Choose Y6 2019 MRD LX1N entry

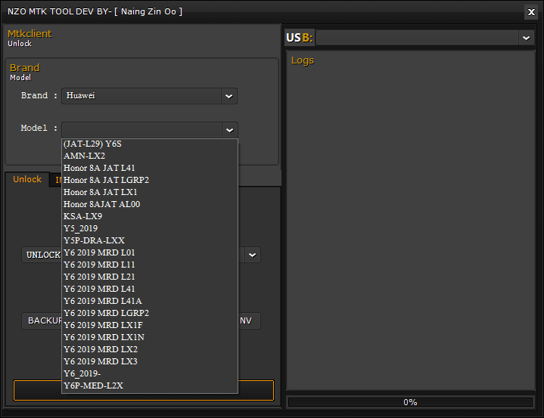[104, 337]
